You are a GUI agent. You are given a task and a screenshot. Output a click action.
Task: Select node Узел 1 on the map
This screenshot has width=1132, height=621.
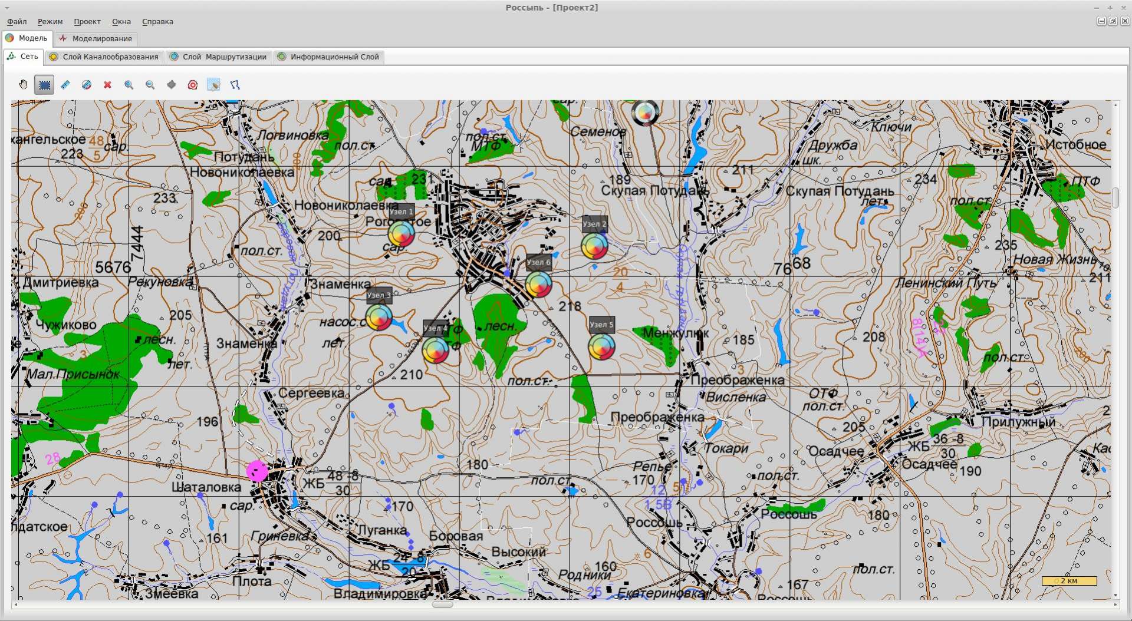[401, 234]
